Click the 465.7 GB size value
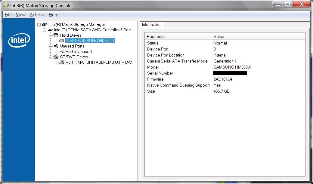 (222, 91)
